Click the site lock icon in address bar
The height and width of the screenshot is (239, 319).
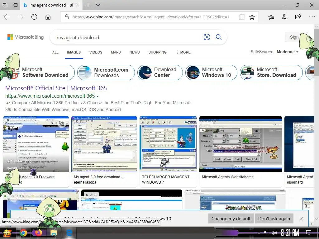click(x=67, y=17)
